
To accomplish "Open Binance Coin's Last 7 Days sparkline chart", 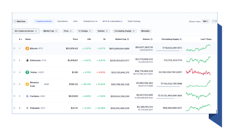I will (198, 84).
